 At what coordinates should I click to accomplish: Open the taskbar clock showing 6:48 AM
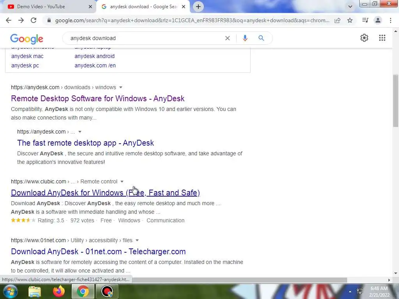(x=380, y=292)
